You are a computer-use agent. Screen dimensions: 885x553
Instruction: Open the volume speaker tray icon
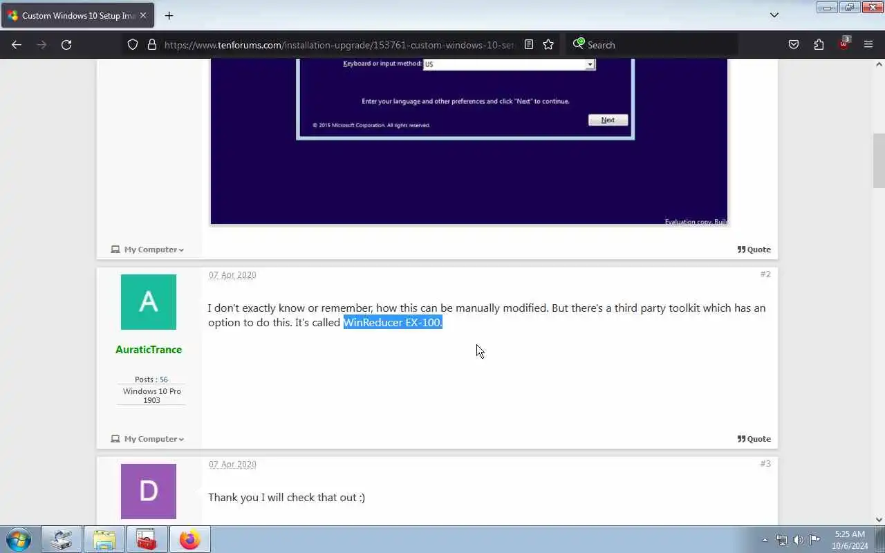[x=799, y=540]
